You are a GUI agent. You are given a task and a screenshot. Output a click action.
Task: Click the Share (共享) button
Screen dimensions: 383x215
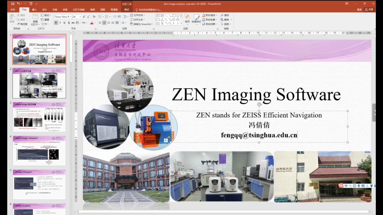[x=369, y=10]
